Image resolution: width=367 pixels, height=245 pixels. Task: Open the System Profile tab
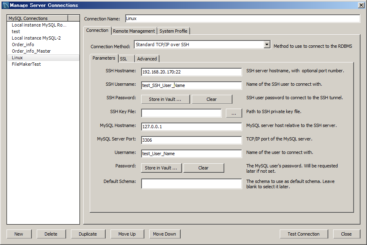coord(173,31)
